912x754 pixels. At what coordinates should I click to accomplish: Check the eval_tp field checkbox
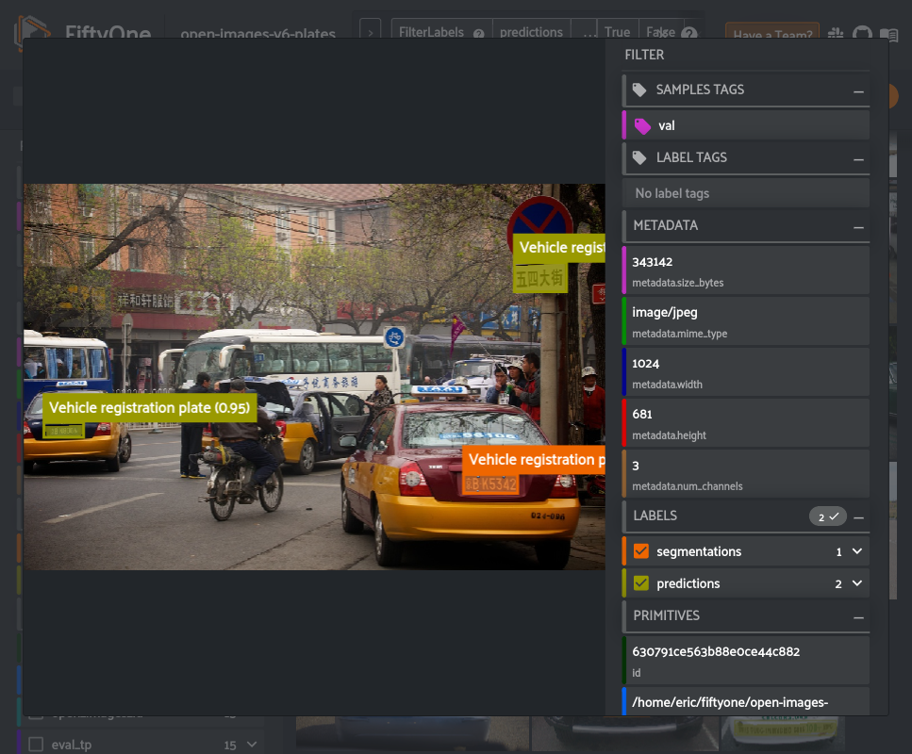click(x=36, y=745)
